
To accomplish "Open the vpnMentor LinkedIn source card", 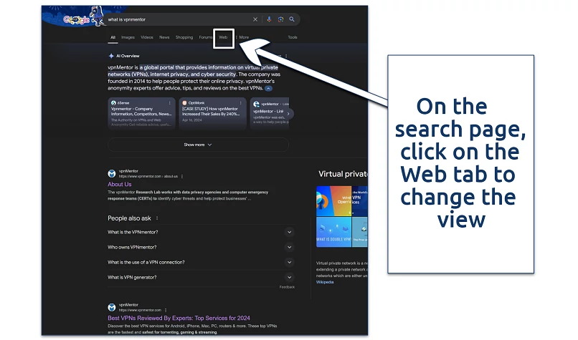I will tap(270, 113).
